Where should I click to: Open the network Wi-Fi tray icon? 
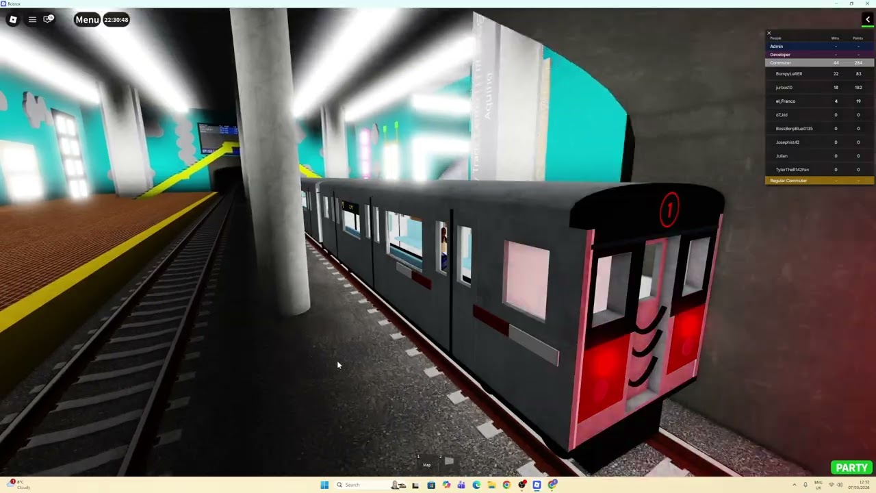tap(832, 485)
